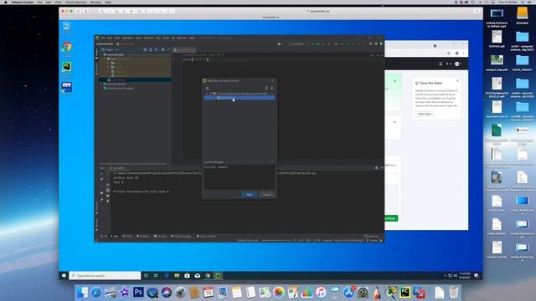Click Expand All icon in commit dialog
This screenshot has height=301, width=536.
pos(266,89)
